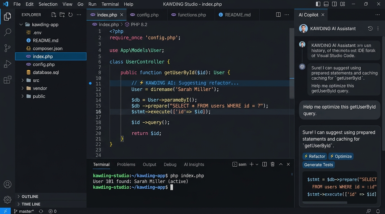The image size is (385, 214).
Task: Expand the OUTLINE section
Action: (51, 196)
